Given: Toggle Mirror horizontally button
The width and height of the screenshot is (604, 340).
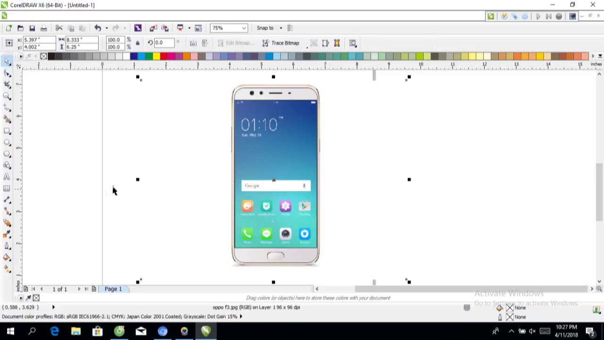Looking at the screenshot, I should point(193,43).
